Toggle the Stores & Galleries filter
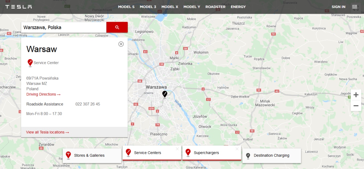 pos(92,156)
